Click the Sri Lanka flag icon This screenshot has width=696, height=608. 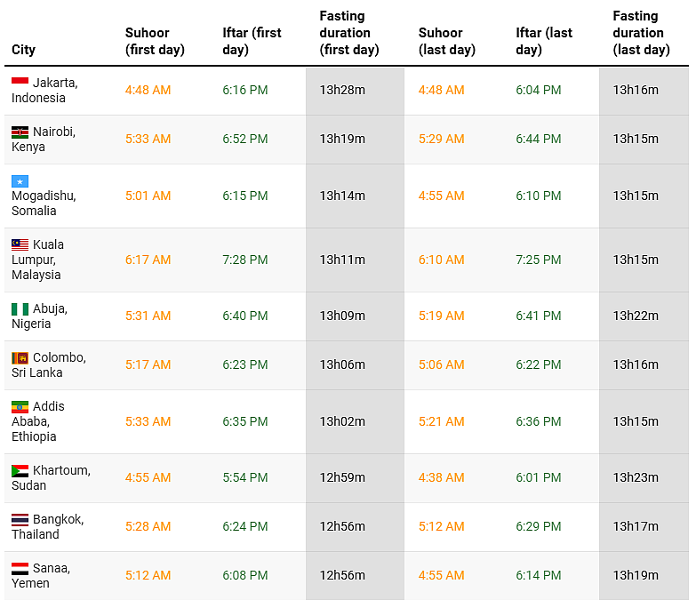point(20,357)
